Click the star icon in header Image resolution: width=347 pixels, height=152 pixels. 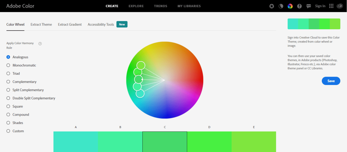(272, 6)
